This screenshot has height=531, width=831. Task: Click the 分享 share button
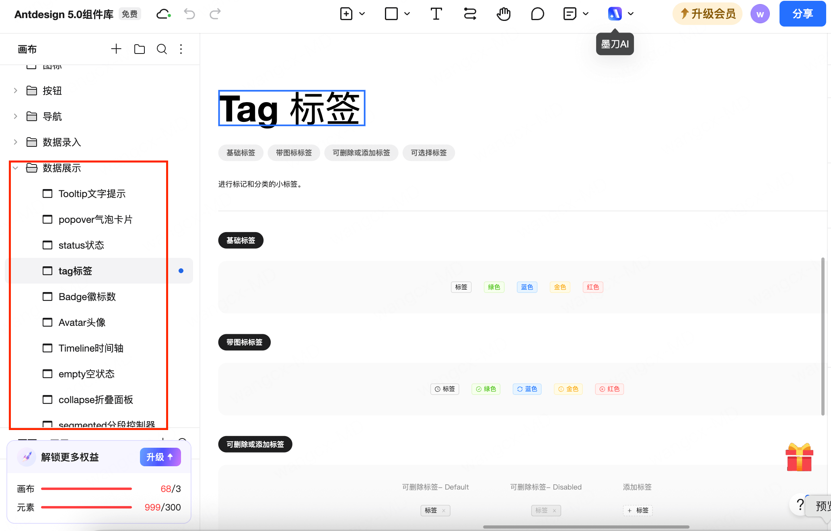coord(802,13)
